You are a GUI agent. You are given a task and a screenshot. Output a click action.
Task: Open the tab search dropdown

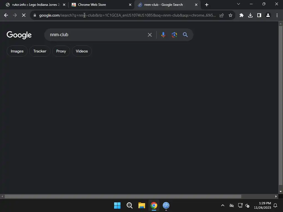[239, 4]
